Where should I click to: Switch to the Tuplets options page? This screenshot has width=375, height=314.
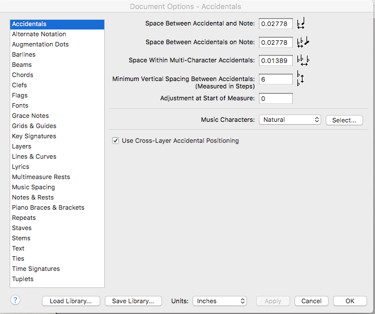pos(23,279)
